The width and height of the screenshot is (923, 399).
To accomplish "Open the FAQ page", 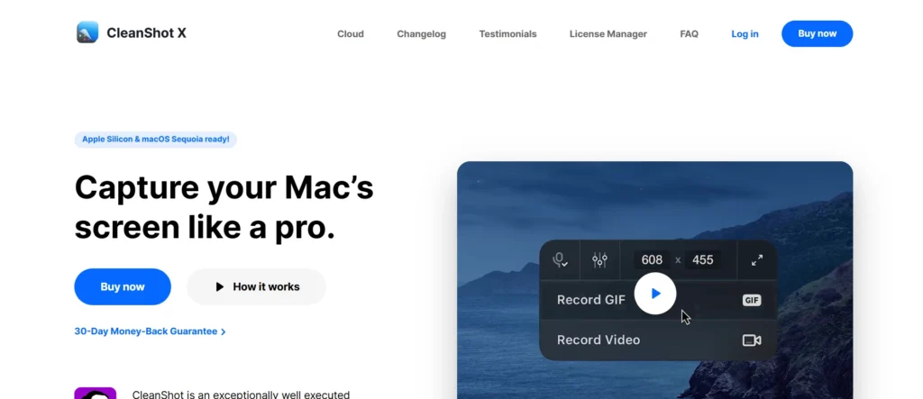I will click(x=689, y=34).
